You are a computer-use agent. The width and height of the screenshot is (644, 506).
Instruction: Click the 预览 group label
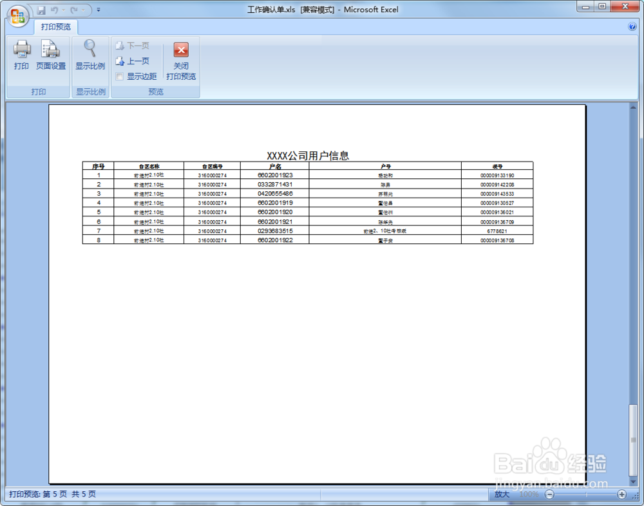[x=156, y=92]
